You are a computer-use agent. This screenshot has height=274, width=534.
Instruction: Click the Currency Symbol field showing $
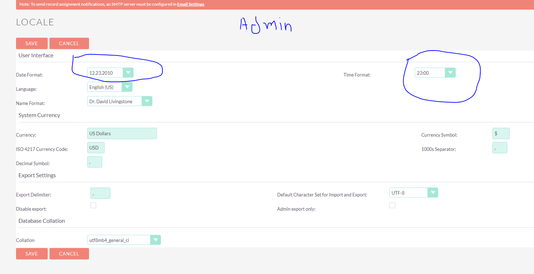click(x=501, y=133)
